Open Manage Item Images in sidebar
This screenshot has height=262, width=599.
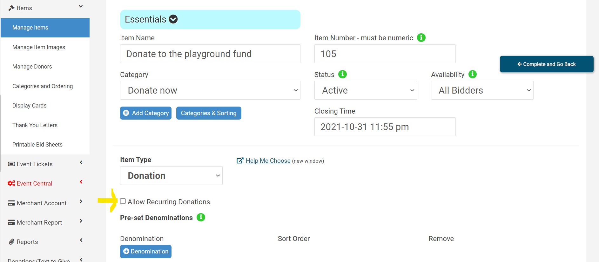click(39, 47)
